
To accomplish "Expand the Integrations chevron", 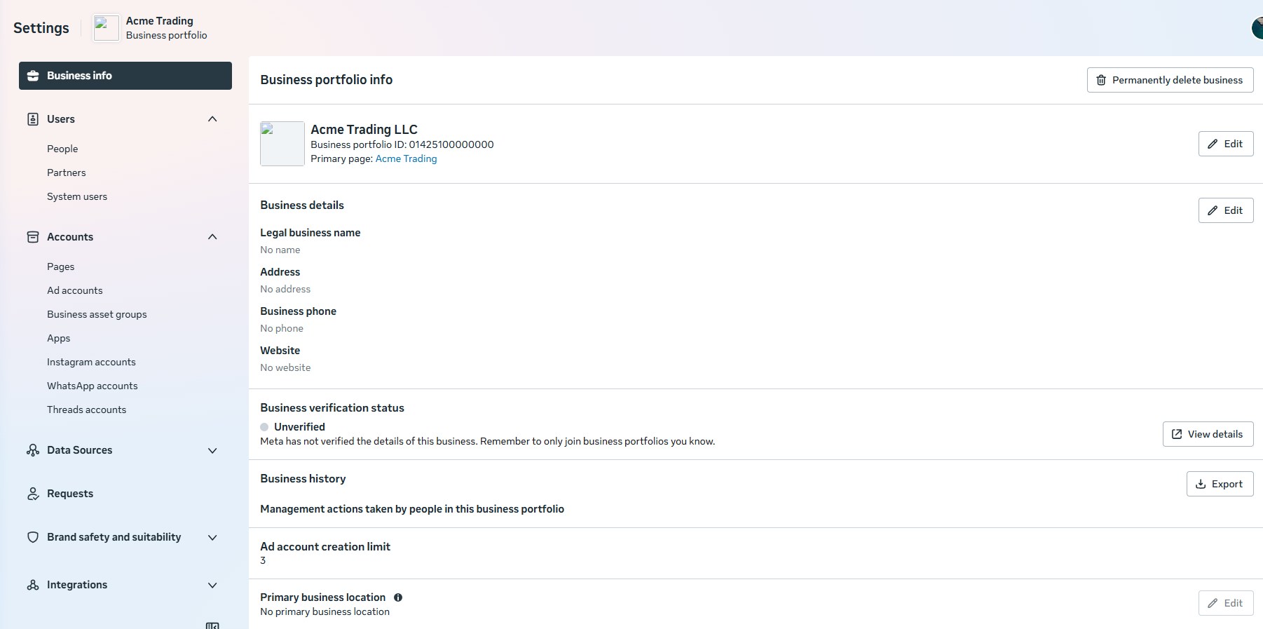I will pyautogui.click(x=212, y=585).
